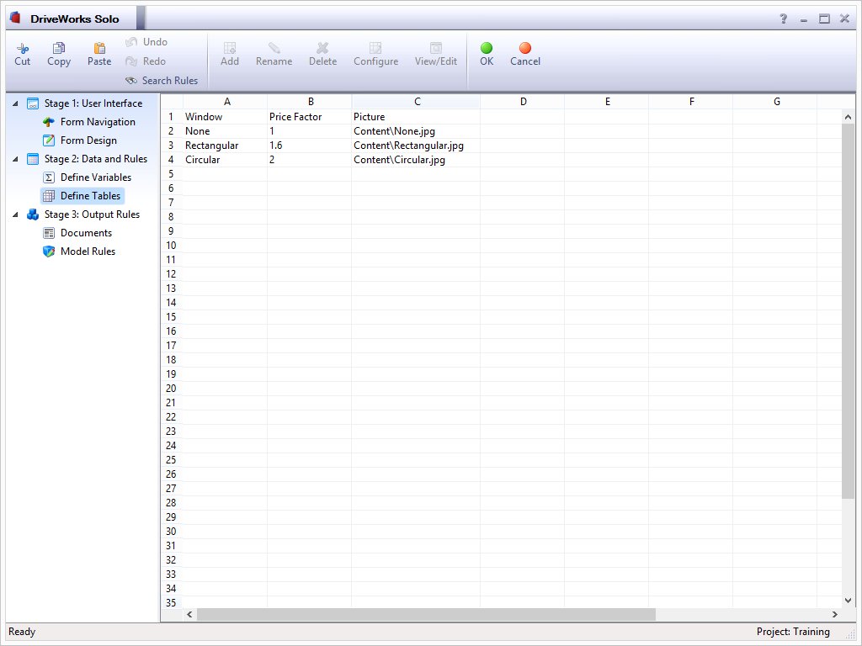Click the vertical scrollbar thumb
The image size is (862, 646).
pyautogui.click(x=848, y=311)
